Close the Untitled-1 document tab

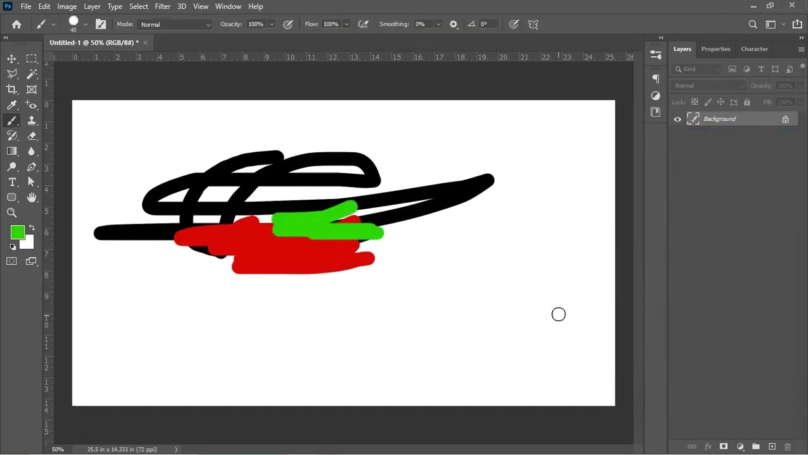pos(145,43)
